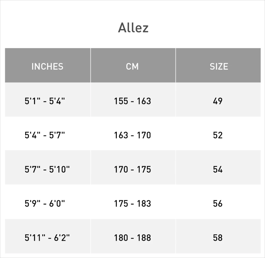Select the INCHES column header

[x=48, y=65]
